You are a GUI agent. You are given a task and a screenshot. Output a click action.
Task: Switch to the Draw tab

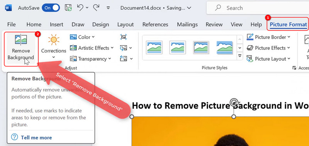click(x=78, y=24)
